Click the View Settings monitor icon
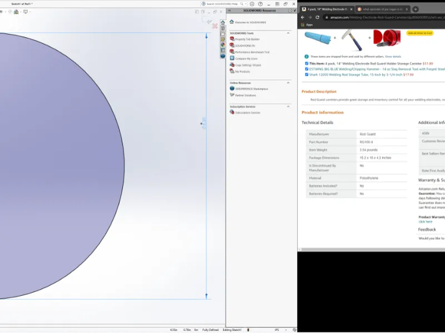The width and height of the screenshot is (445, 333). click(26, 12)
